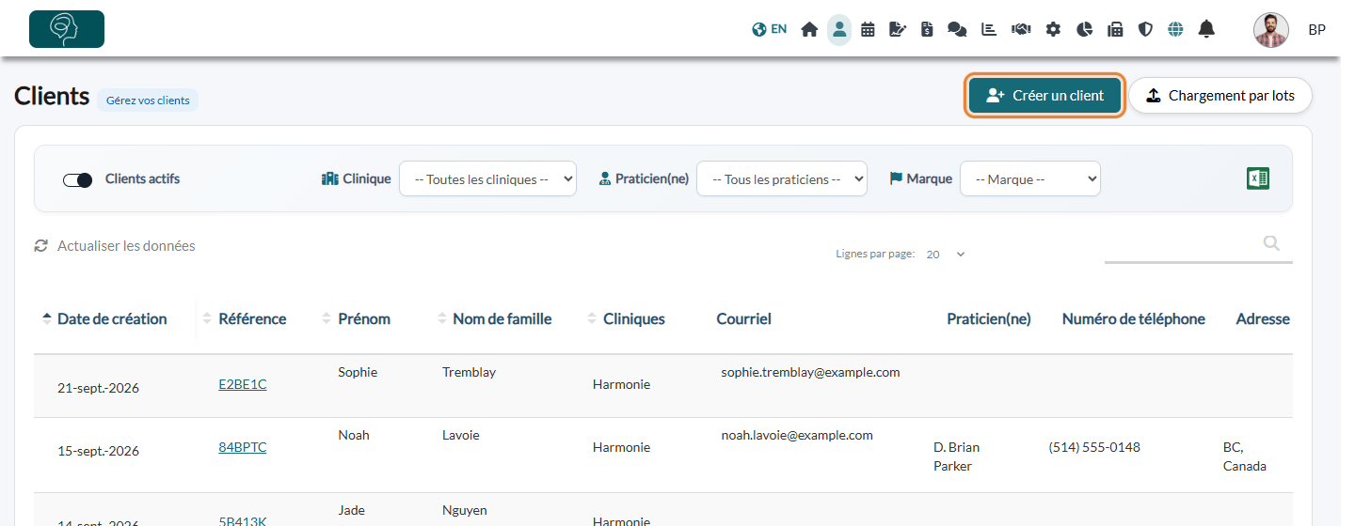Click phone number (514) 555-0148
1355x526 pixels.
pyautogui.click(x=1094, y=447)
